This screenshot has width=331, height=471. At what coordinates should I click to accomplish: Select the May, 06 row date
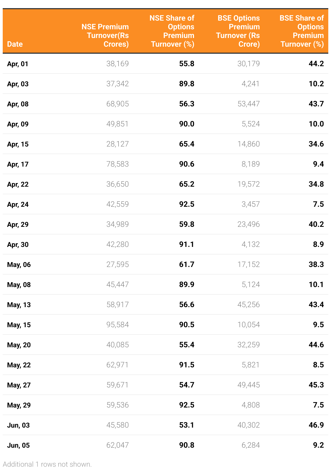(19, 265)
